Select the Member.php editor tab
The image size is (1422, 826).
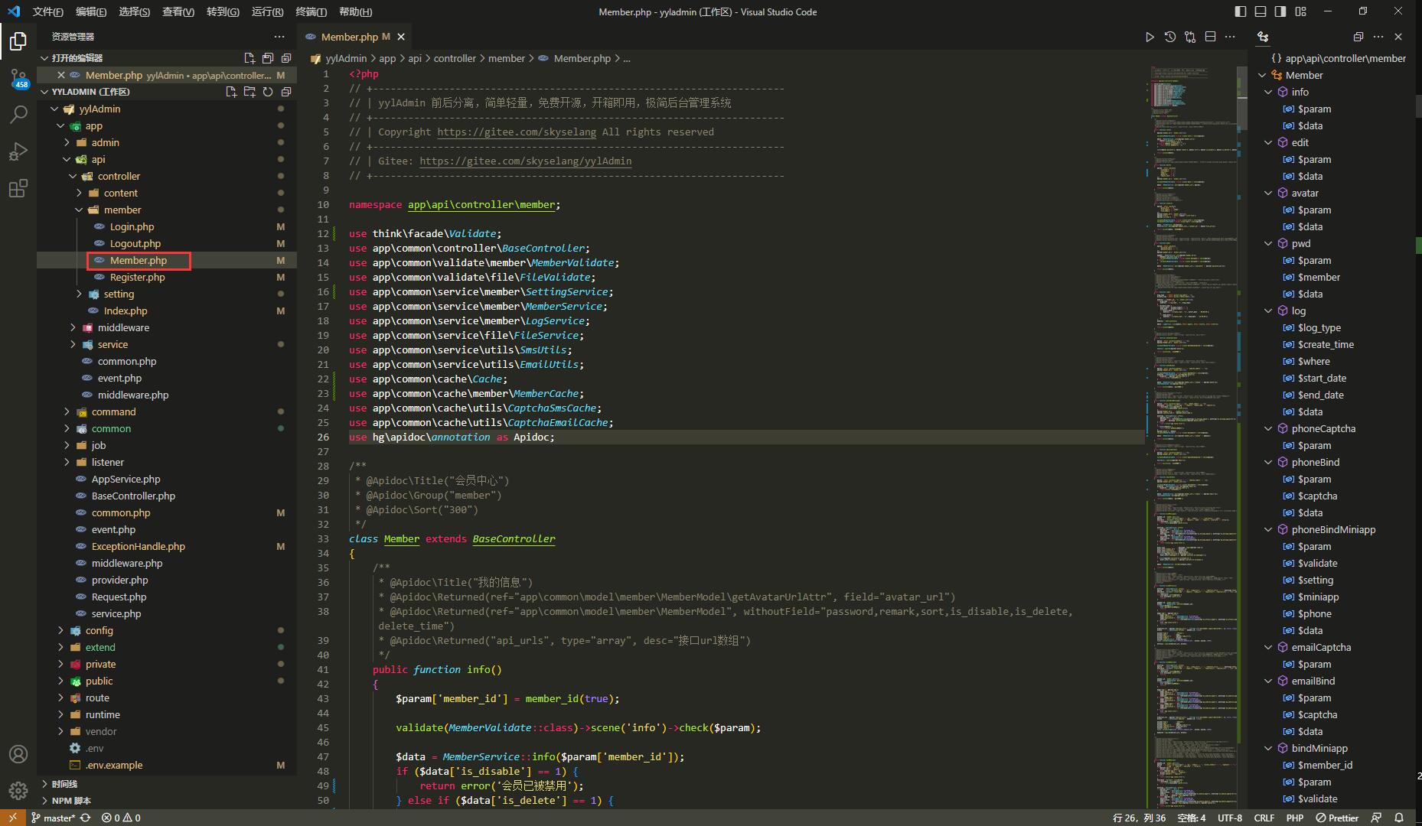(349, 37)
